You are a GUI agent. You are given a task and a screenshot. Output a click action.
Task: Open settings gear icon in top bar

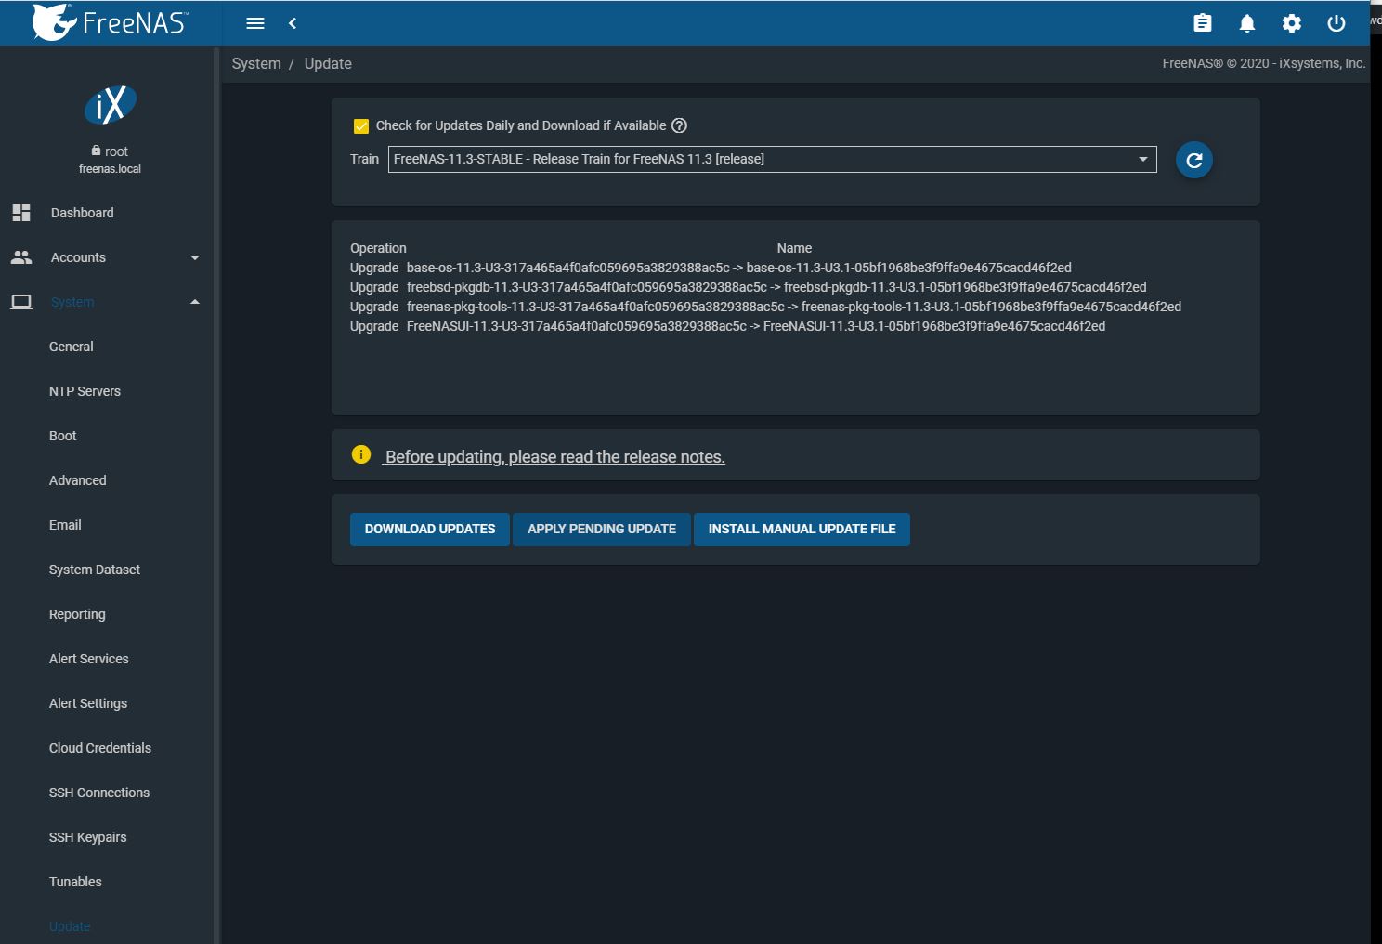pyautogui.click(x=1291, y=23)
